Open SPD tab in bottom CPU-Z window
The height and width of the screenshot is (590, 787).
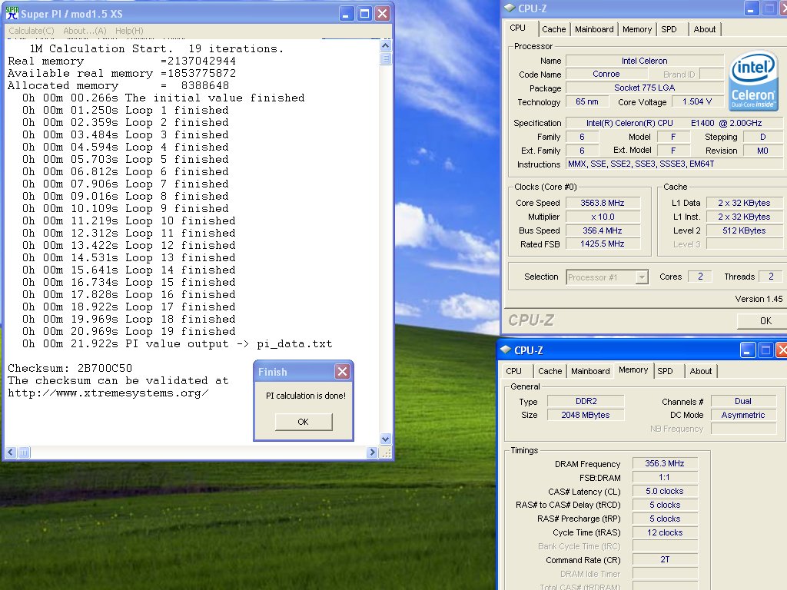(x=665, y=371)
